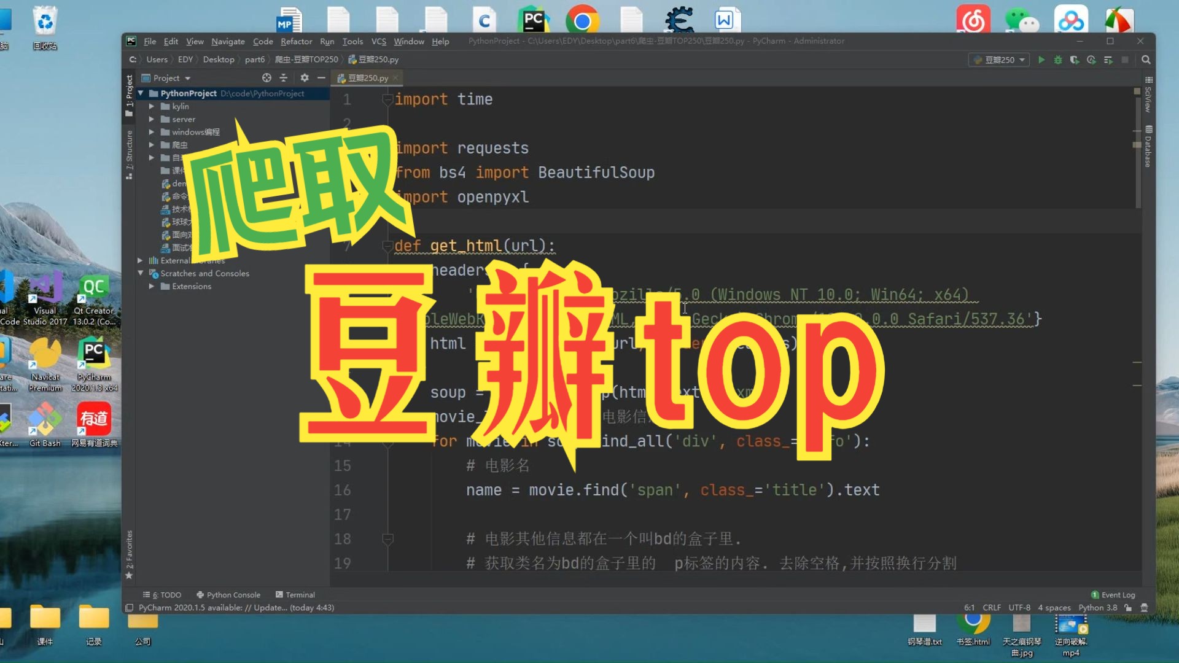Click the Python 3.8 interpreter selector
1179x663 pixels.
tap(1097, 608)
